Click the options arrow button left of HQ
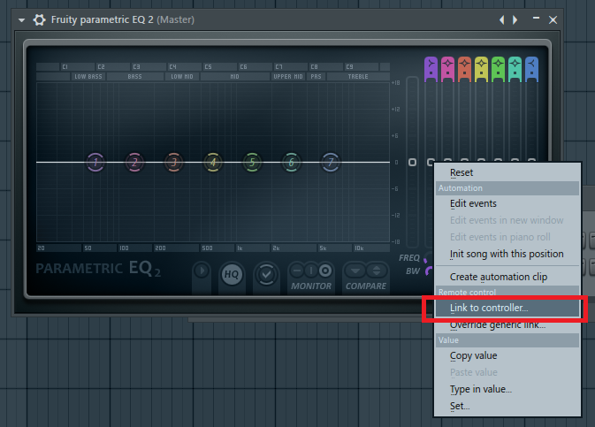 coord(202,271)
